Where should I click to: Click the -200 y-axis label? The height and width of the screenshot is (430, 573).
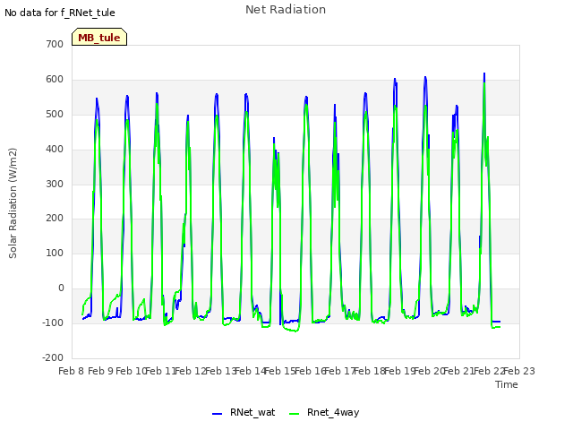(x=53, y=357)
